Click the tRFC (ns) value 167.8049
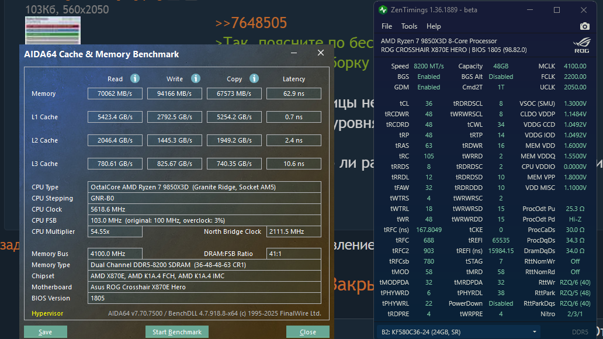The height and width of the screenshot is (339, 603). tap(429, 230)
